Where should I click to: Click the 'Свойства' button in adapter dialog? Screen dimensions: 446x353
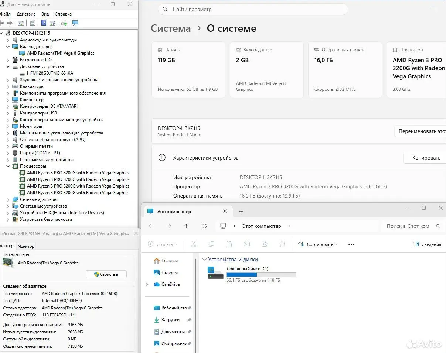point(106,274)
